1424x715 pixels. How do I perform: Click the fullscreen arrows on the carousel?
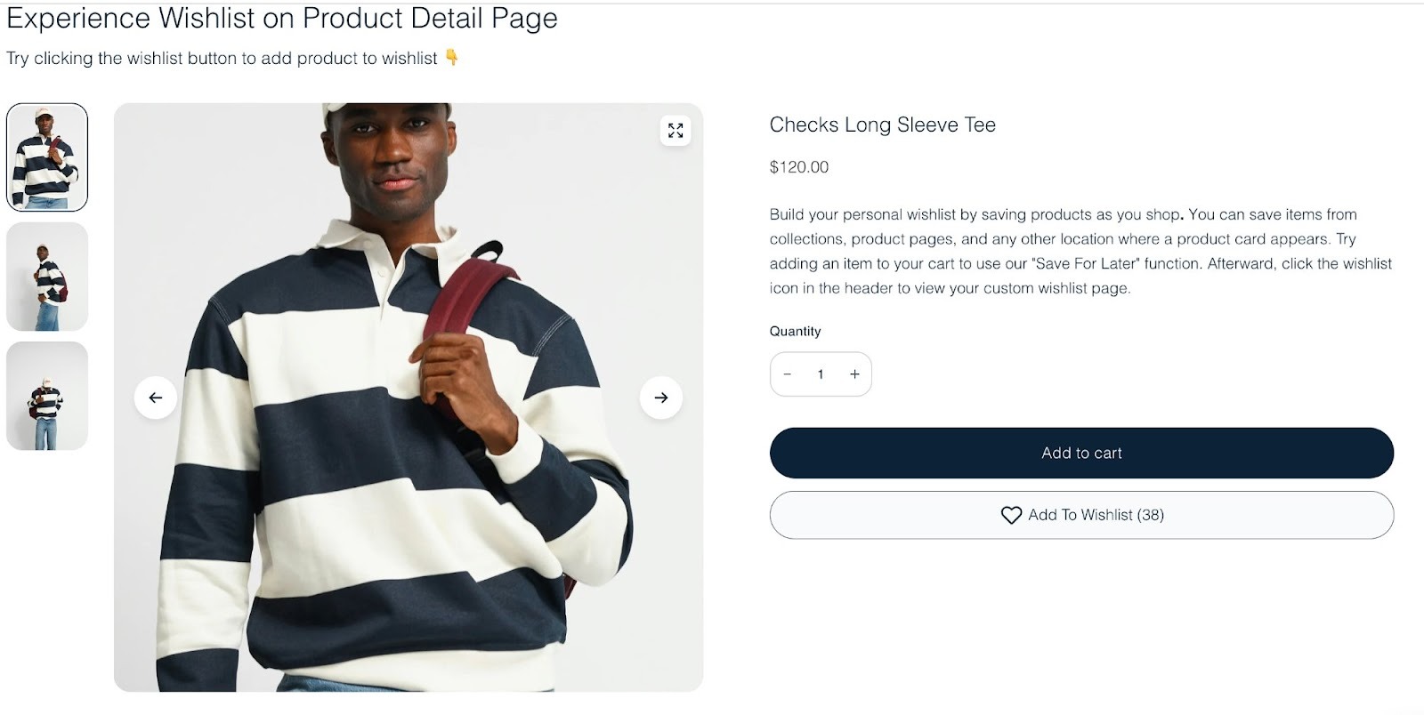tap(676, 131)
